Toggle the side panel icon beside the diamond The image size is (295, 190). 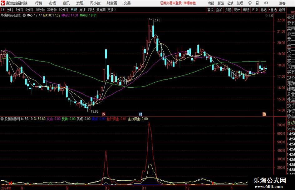point(271,16)
